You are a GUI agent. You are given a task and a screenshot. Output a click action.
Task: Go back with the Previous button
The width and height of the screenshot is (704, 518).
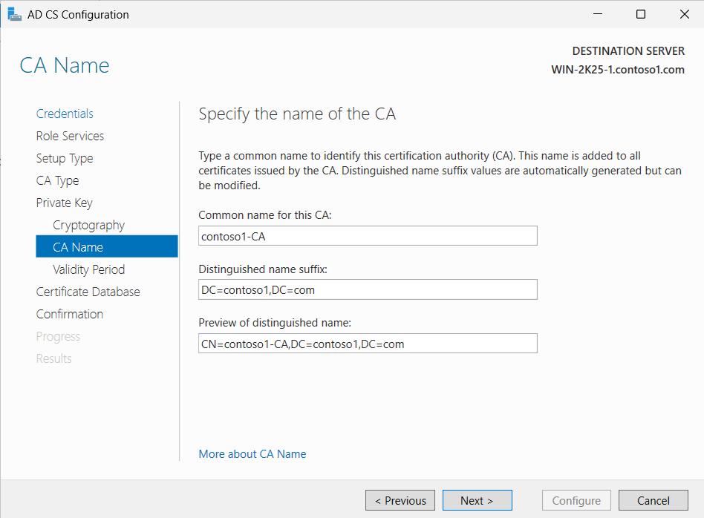click(x=400, y=500)
